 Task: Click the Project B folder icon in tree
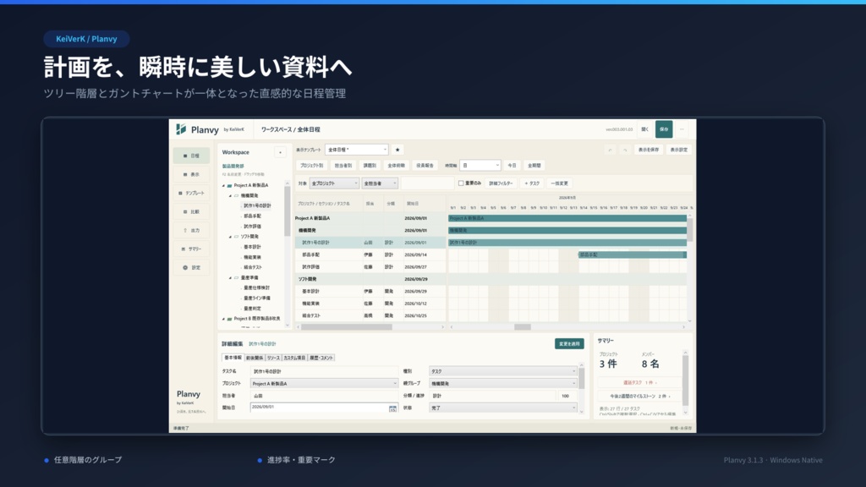click(230, 319)
